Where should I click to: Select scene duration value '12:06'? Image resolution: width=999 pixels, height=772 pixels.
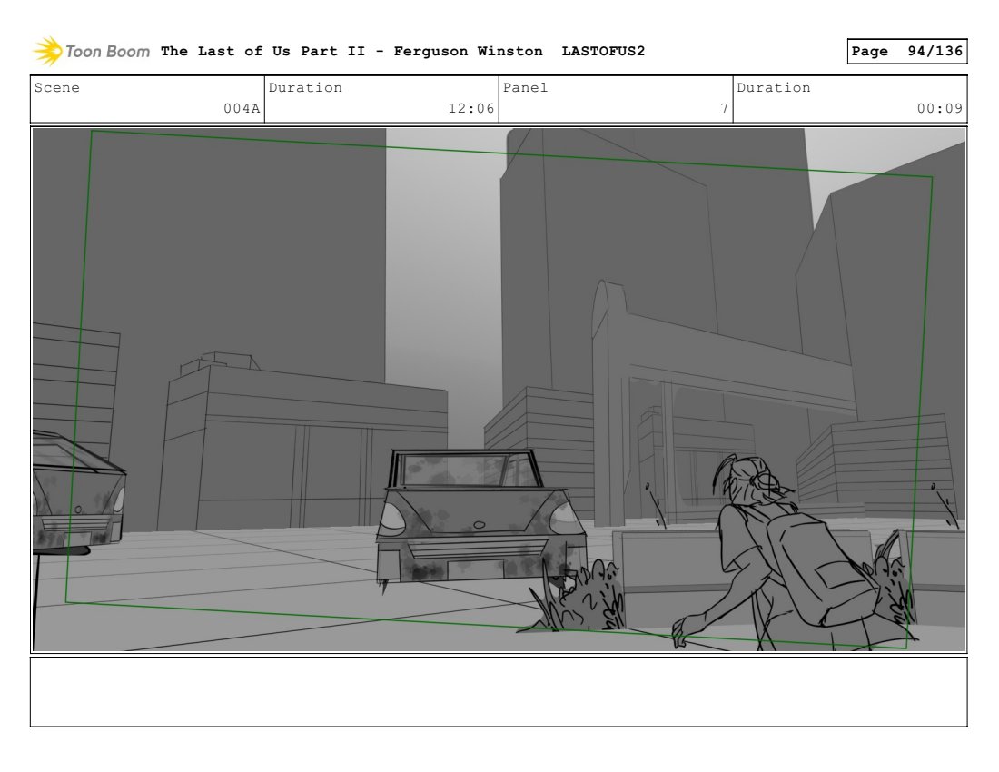coord(470,108)
